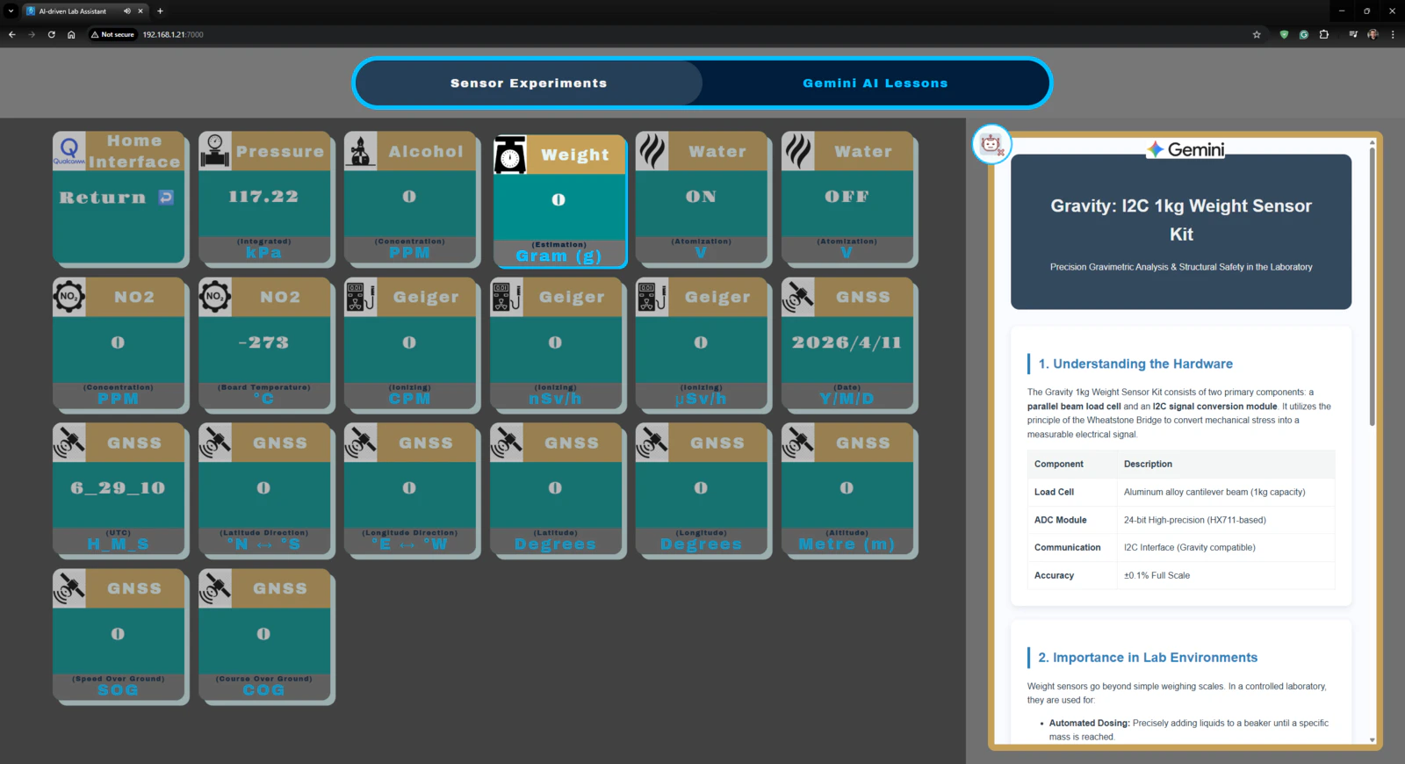Open the browser Extensions puzzle menu

[1324, 35]
